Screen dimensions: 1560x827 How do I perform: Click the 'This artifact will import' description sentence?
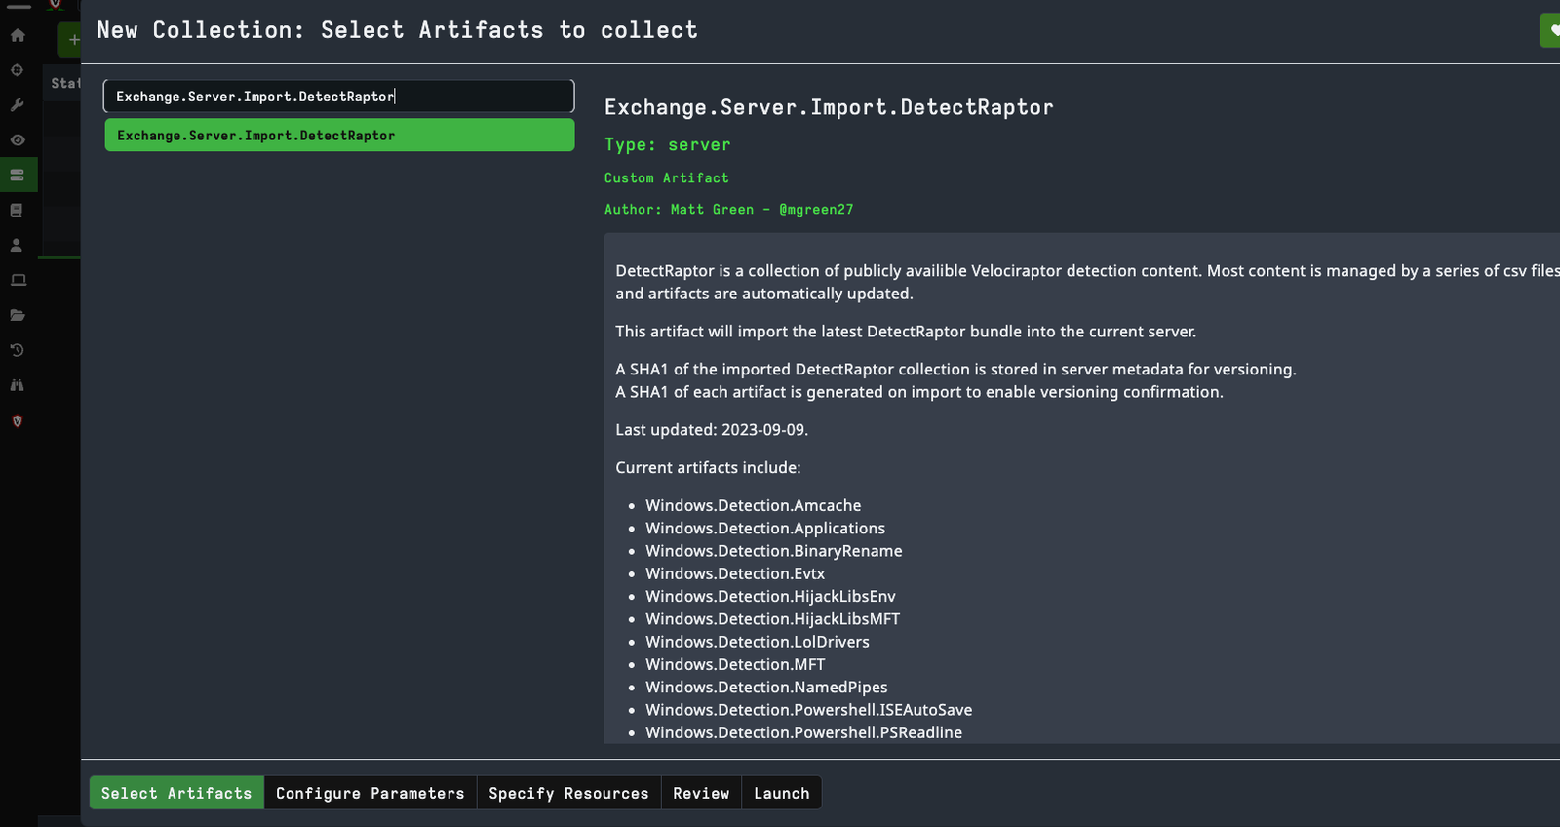[906, 332]
